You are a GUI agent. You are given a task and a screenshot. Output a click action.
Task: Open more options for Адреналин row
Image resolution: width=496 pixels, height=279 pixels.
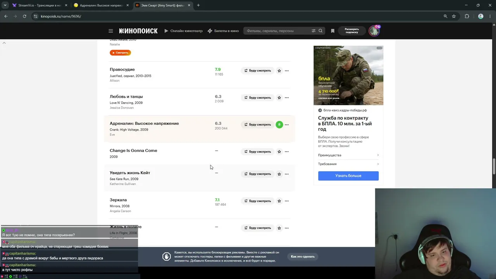(x=287, y=124)
